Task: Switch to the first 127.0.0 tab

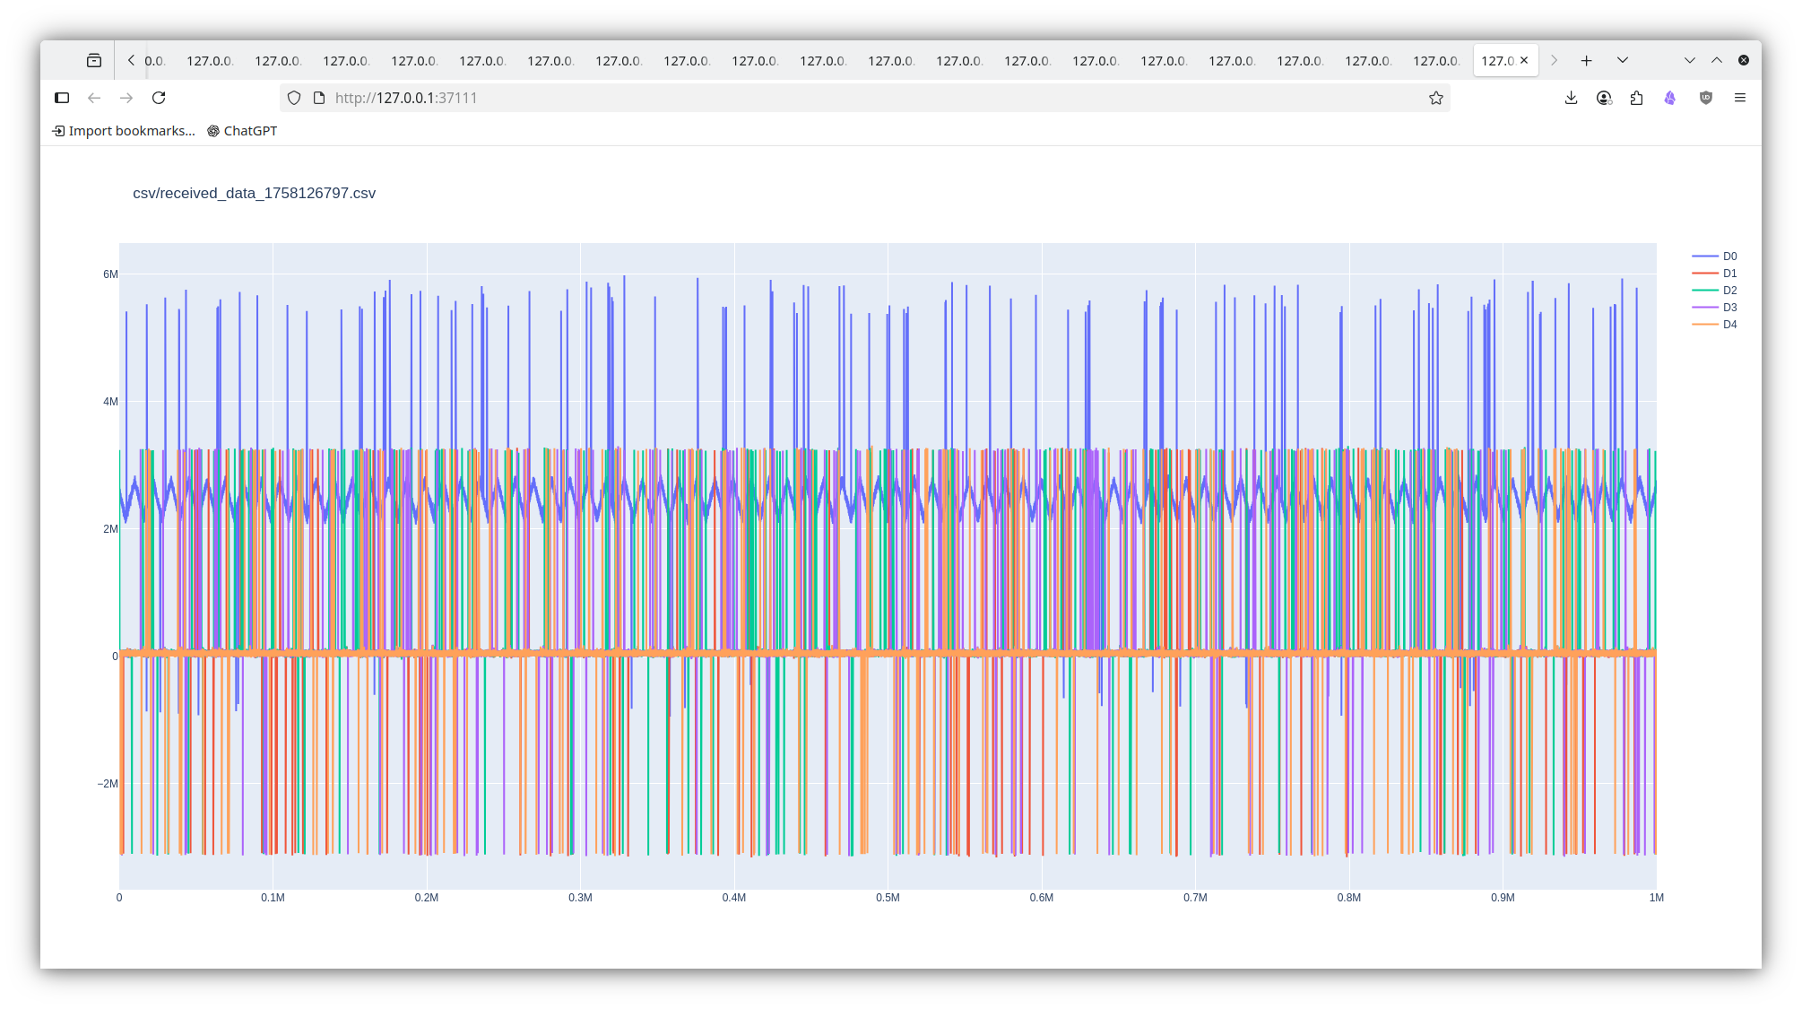Action: pyautogui.click(x=209, y=61)
